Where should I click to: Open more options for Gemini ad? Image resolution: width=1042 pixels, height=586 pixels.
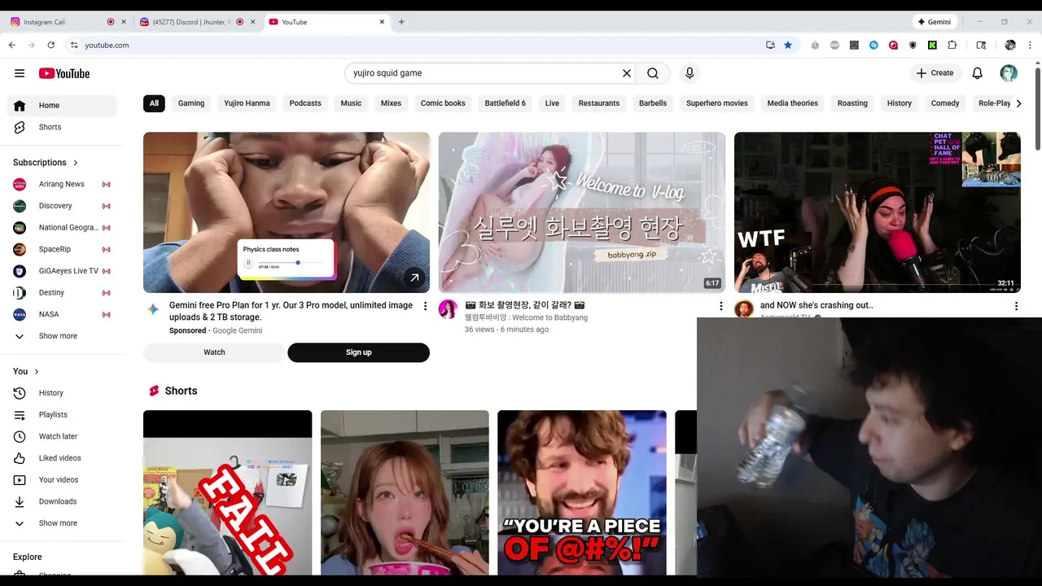(x=425, y=306)
